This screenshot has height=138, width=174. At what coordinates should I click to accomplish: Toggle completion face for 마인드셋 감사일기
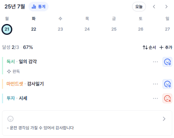(167, 84)
